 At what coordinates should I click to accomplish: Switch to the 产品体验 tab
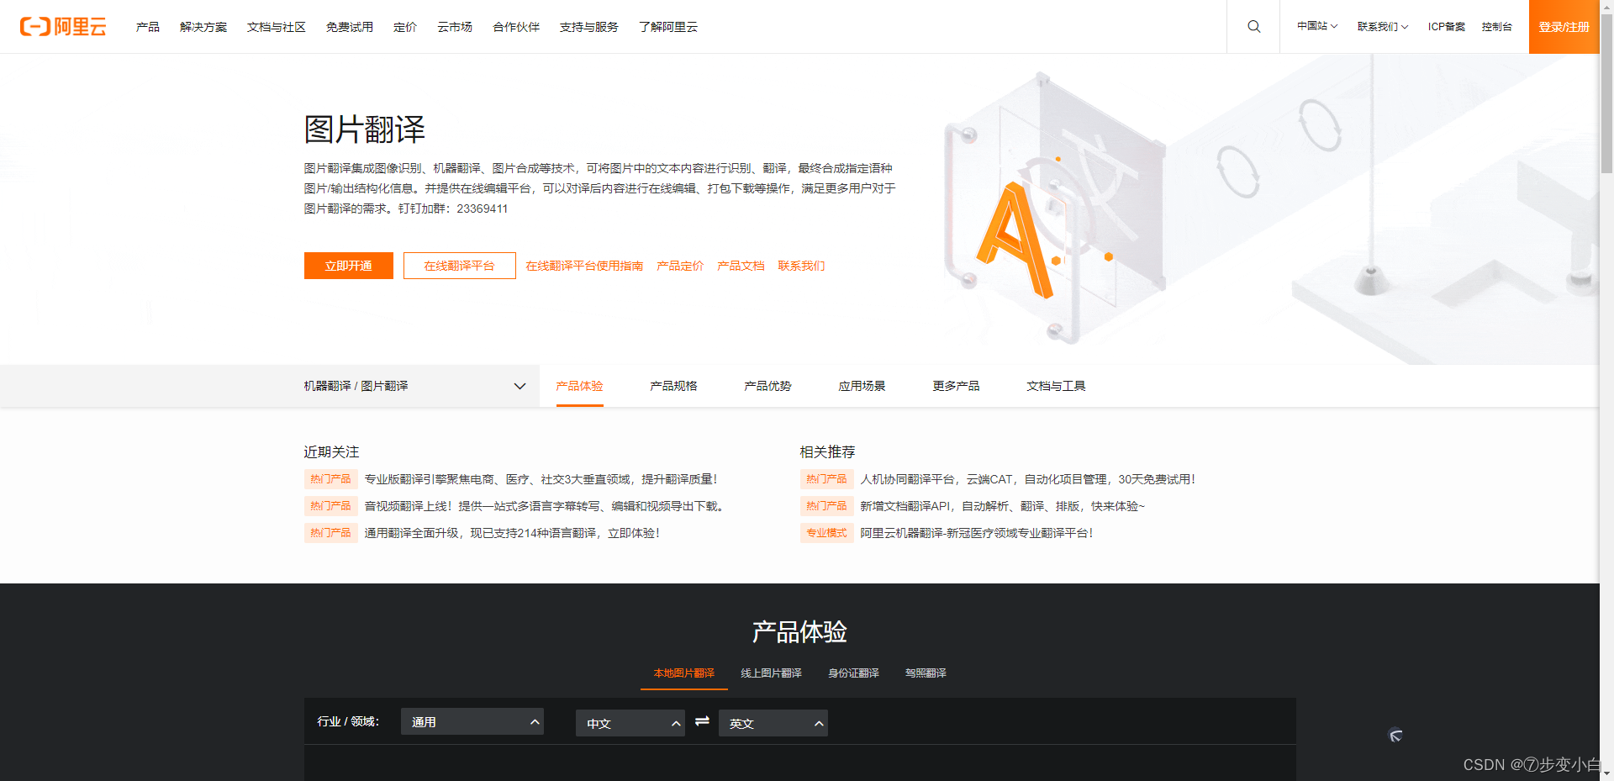(580, 386)
